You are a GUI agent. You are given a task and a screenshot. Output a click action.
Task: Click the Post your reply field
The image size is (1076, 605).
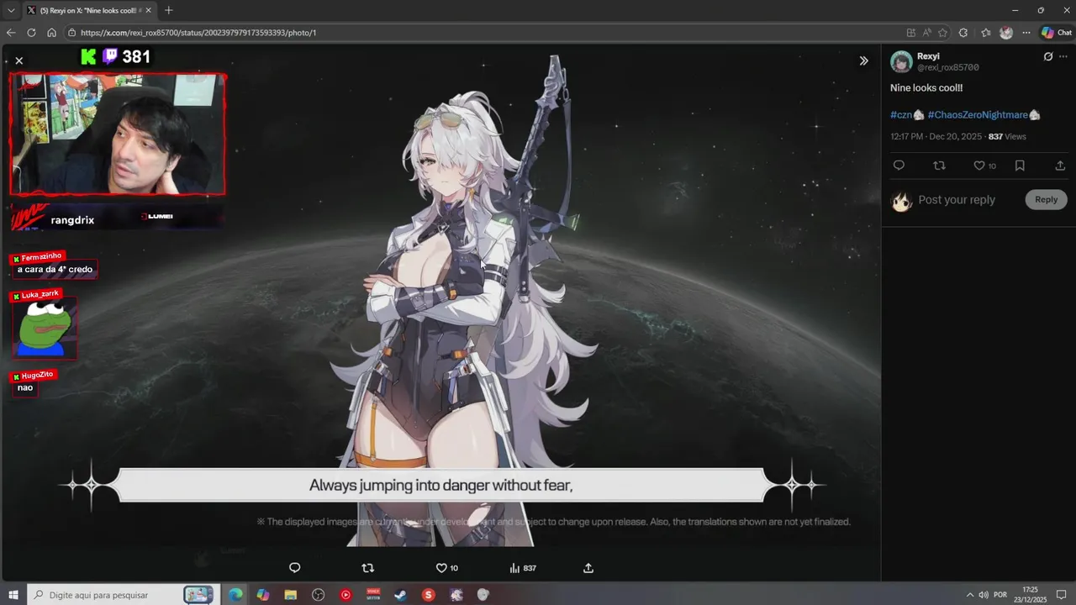(957, 200)
